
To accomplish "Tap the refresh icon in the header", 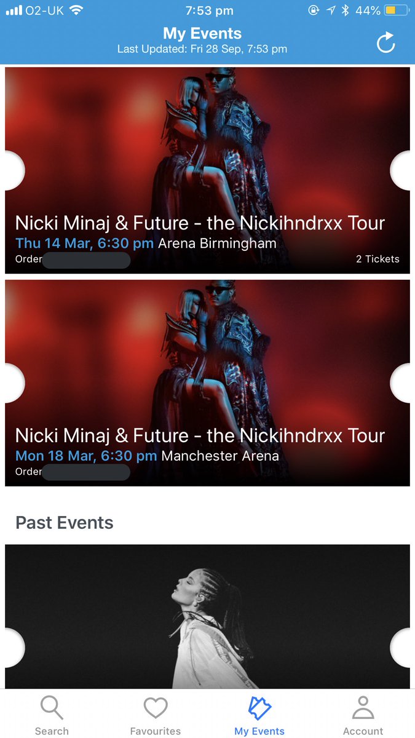I will pos(386,43).
